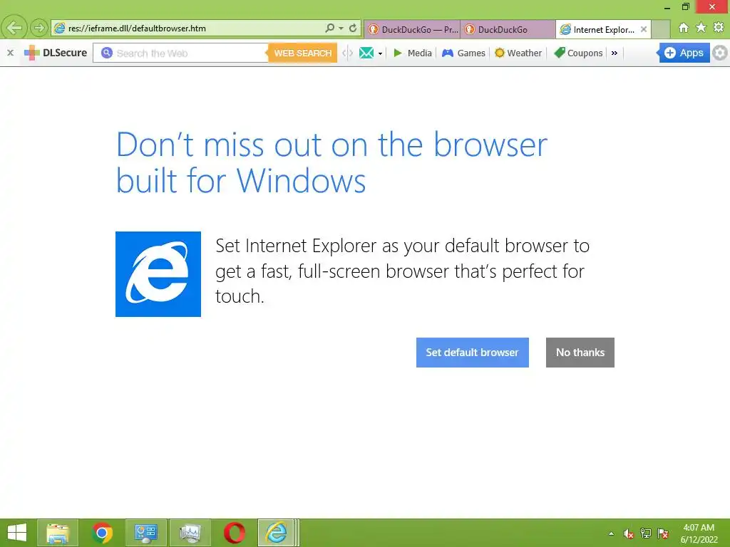Open the performance monitor taskbar icon
This screenshot has width=730, height=547.
click(190, 533)
